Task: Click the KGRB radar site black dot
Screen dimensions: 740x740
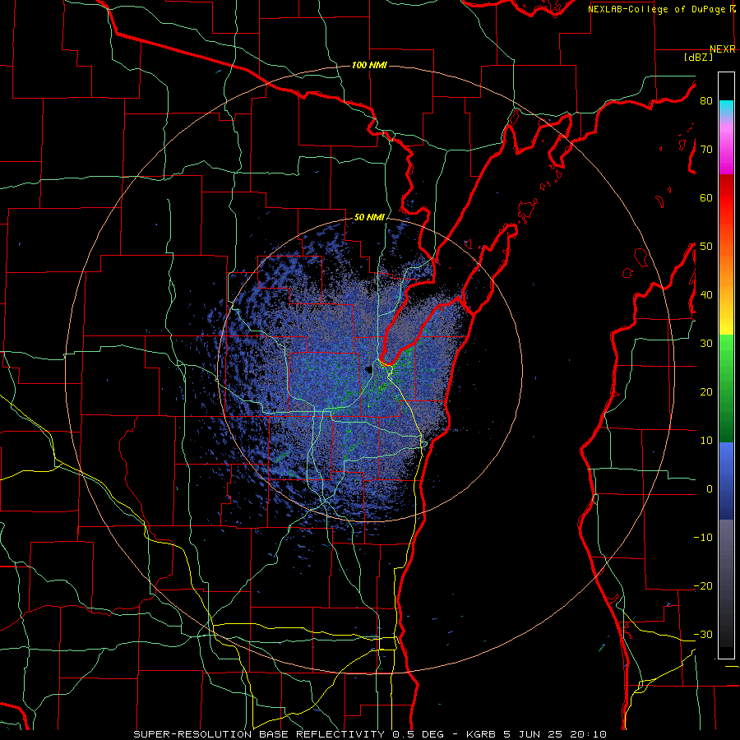Action: point(369,369)
